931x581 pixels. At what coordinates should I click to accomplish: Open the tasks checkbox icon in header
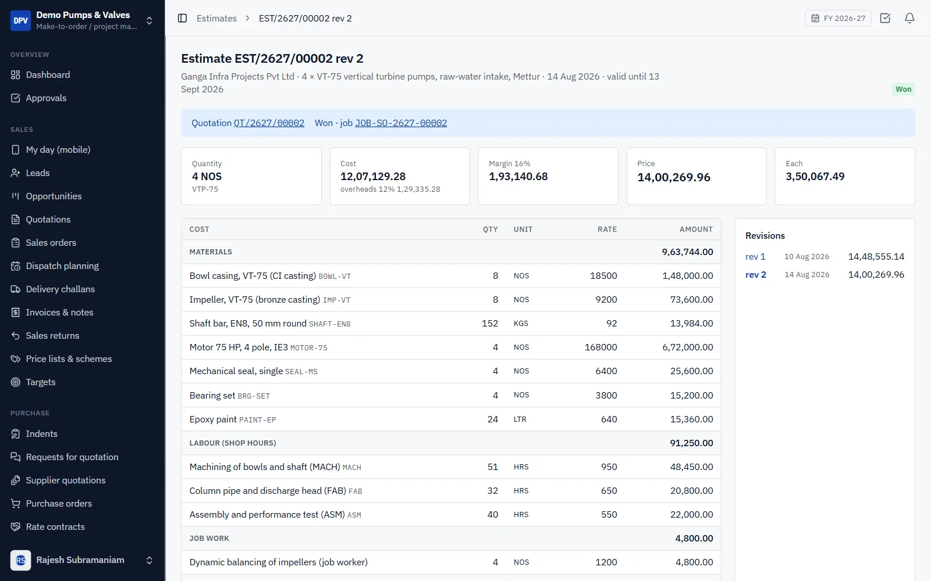click(x=885, y=18)
